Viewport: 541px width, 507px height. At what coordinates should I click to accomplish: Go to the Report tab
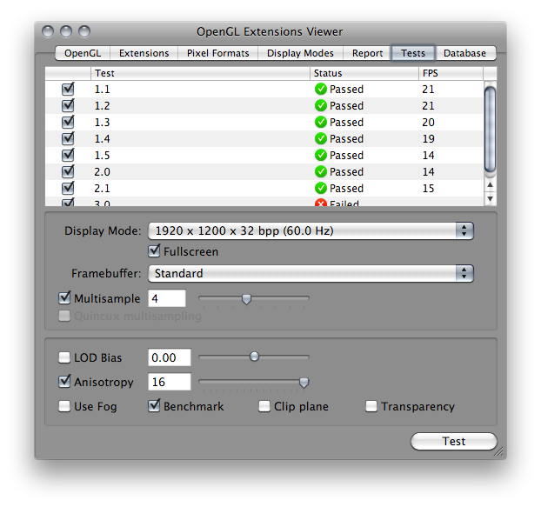pos(367,53)
